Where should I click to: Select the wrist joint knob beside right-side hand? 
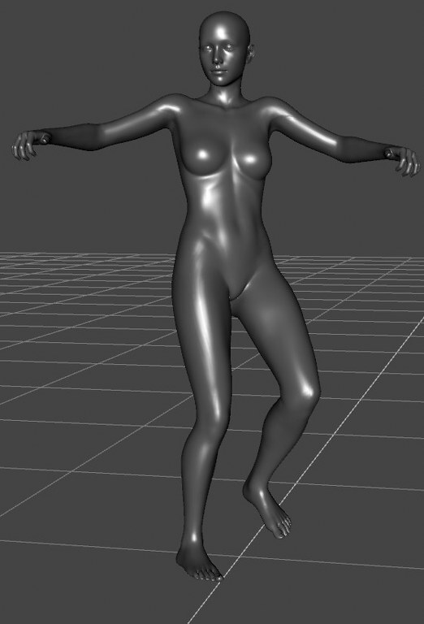click(x=389, y=154)
